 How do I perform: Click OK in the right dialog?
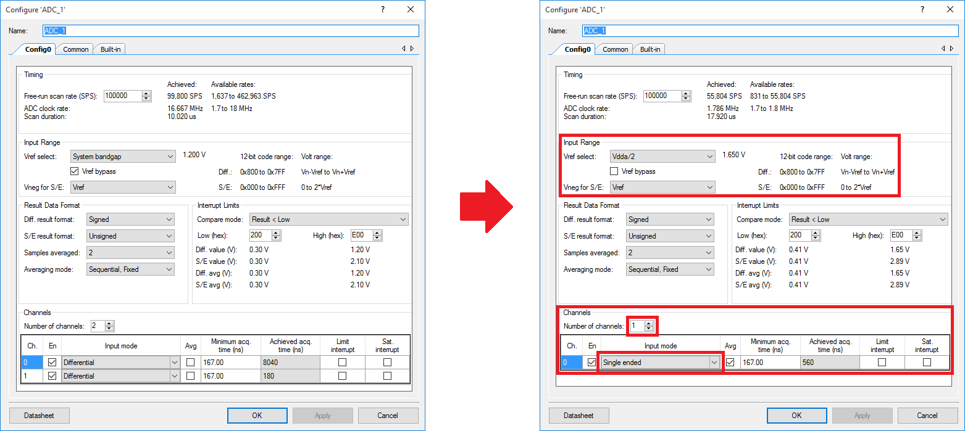tap(796, 416)
